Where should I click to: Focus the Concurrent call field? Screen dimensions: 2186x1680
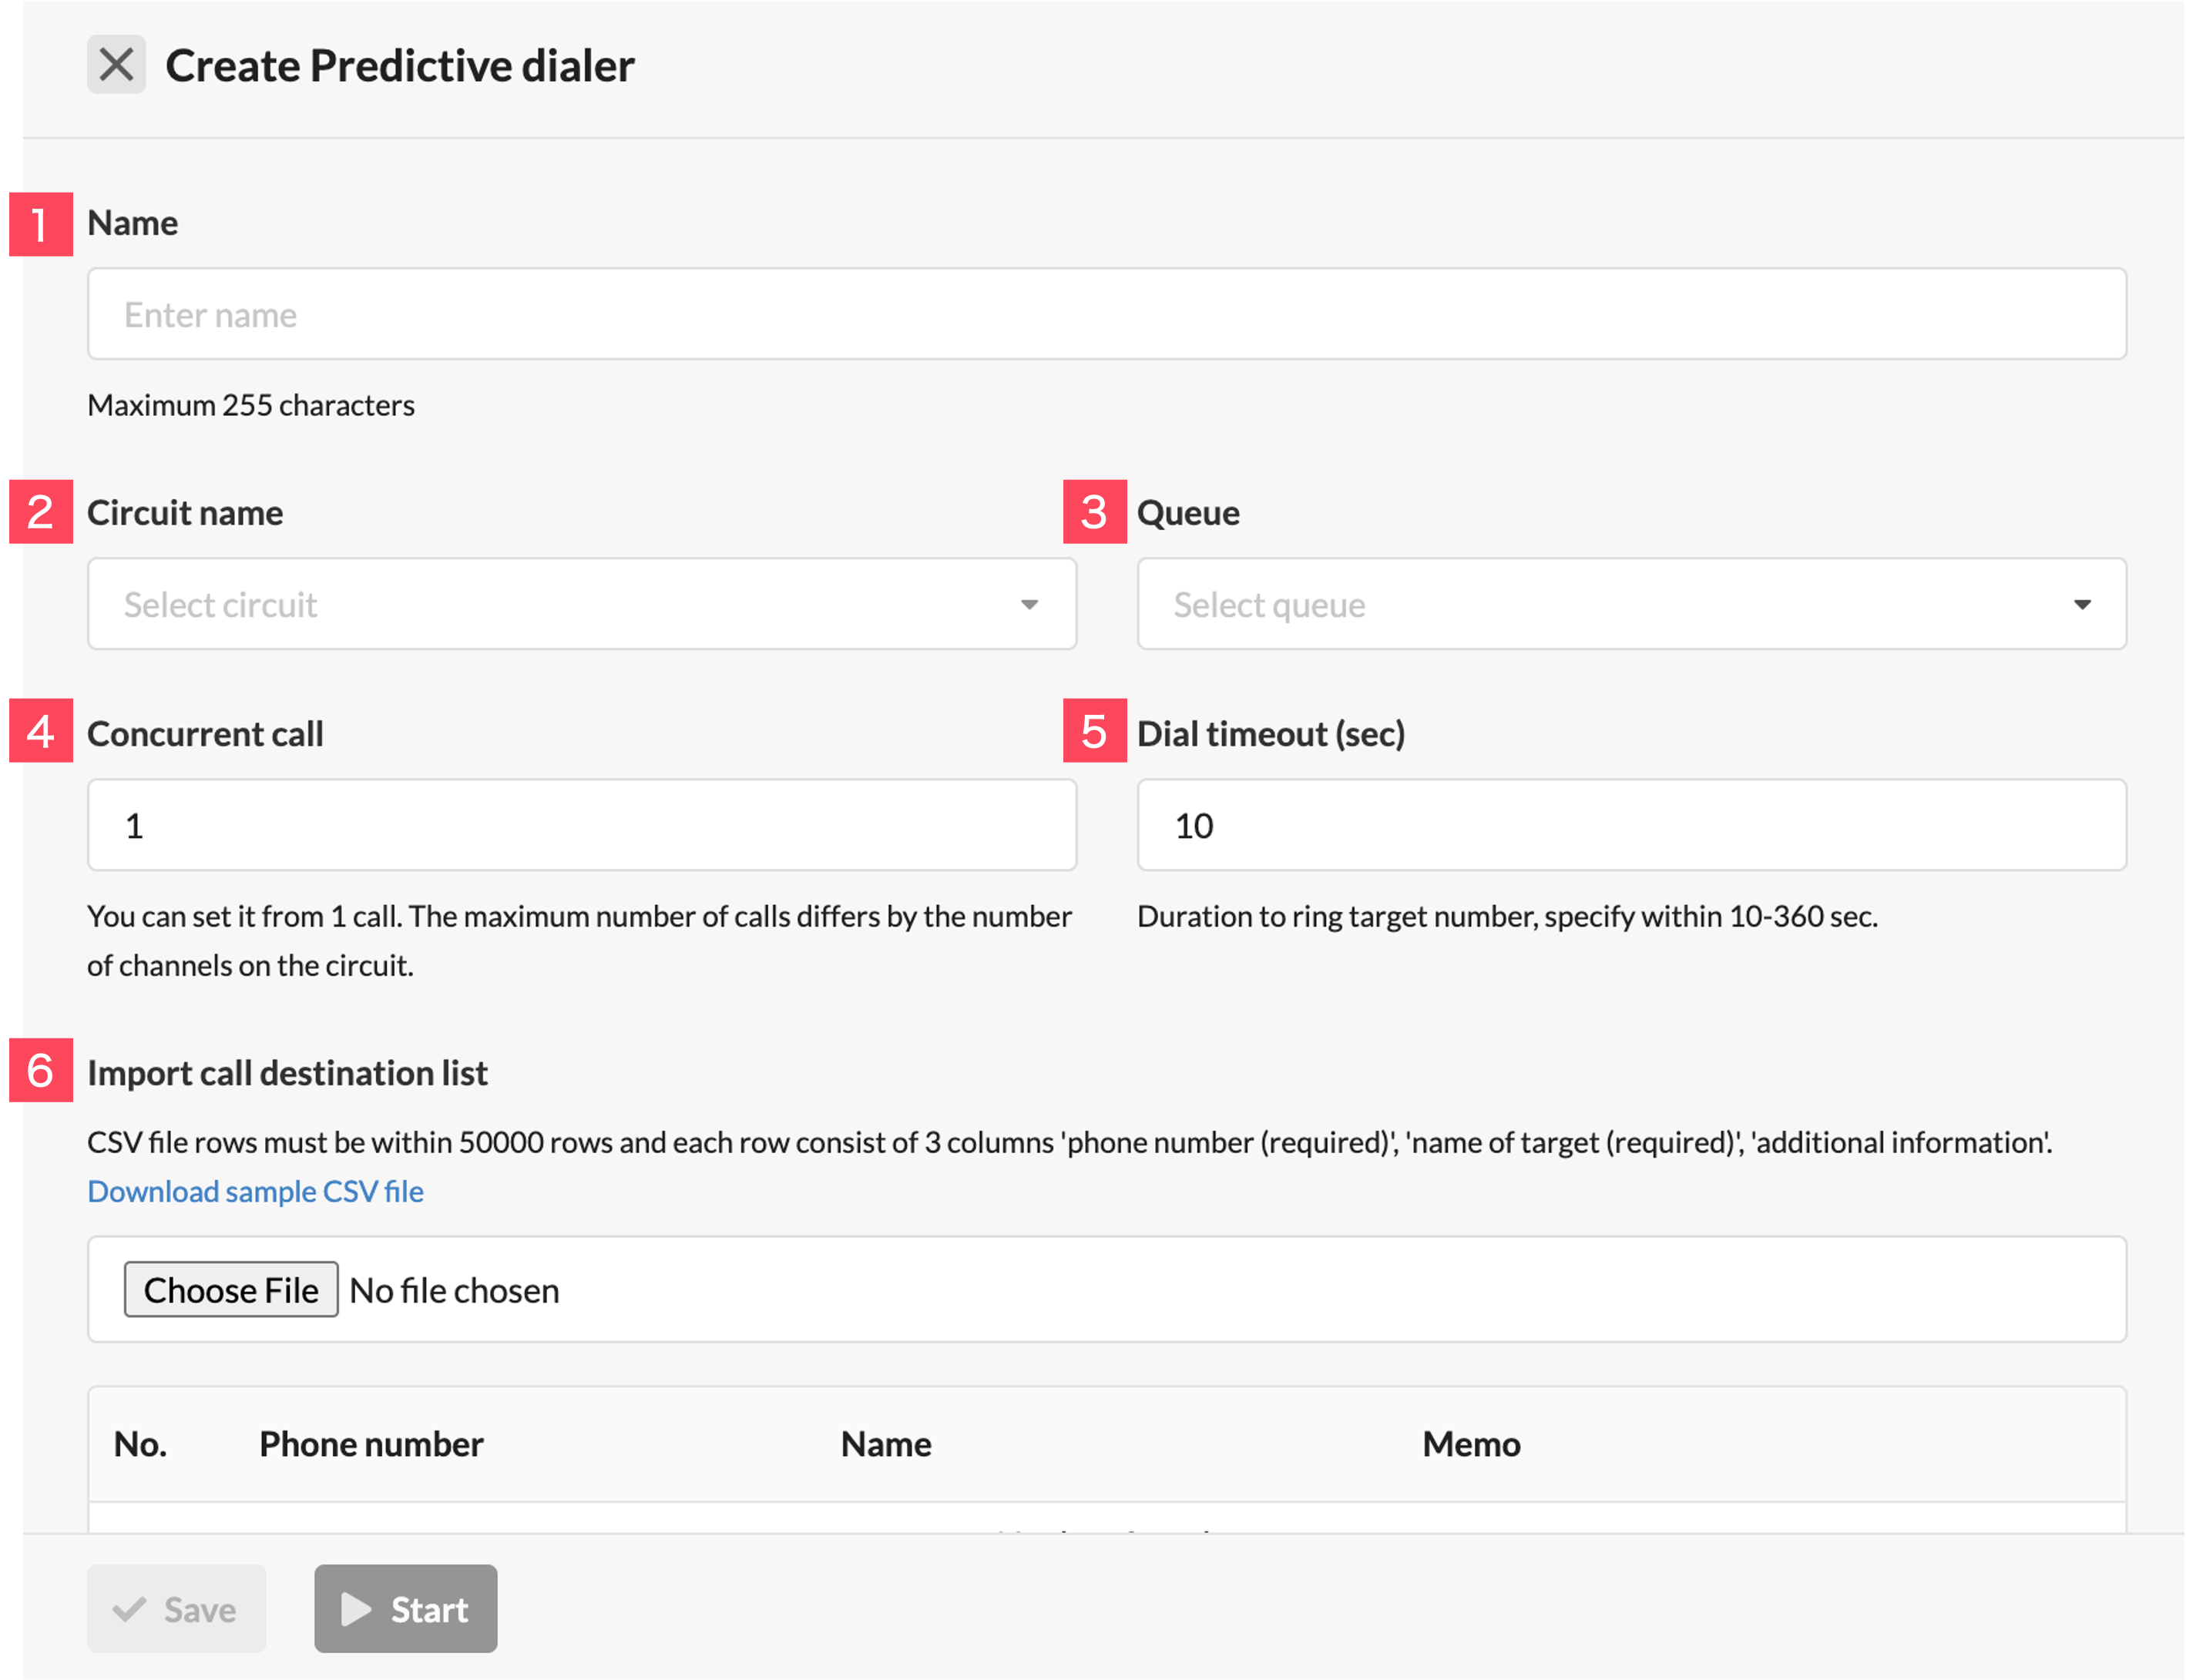(581, 825)
